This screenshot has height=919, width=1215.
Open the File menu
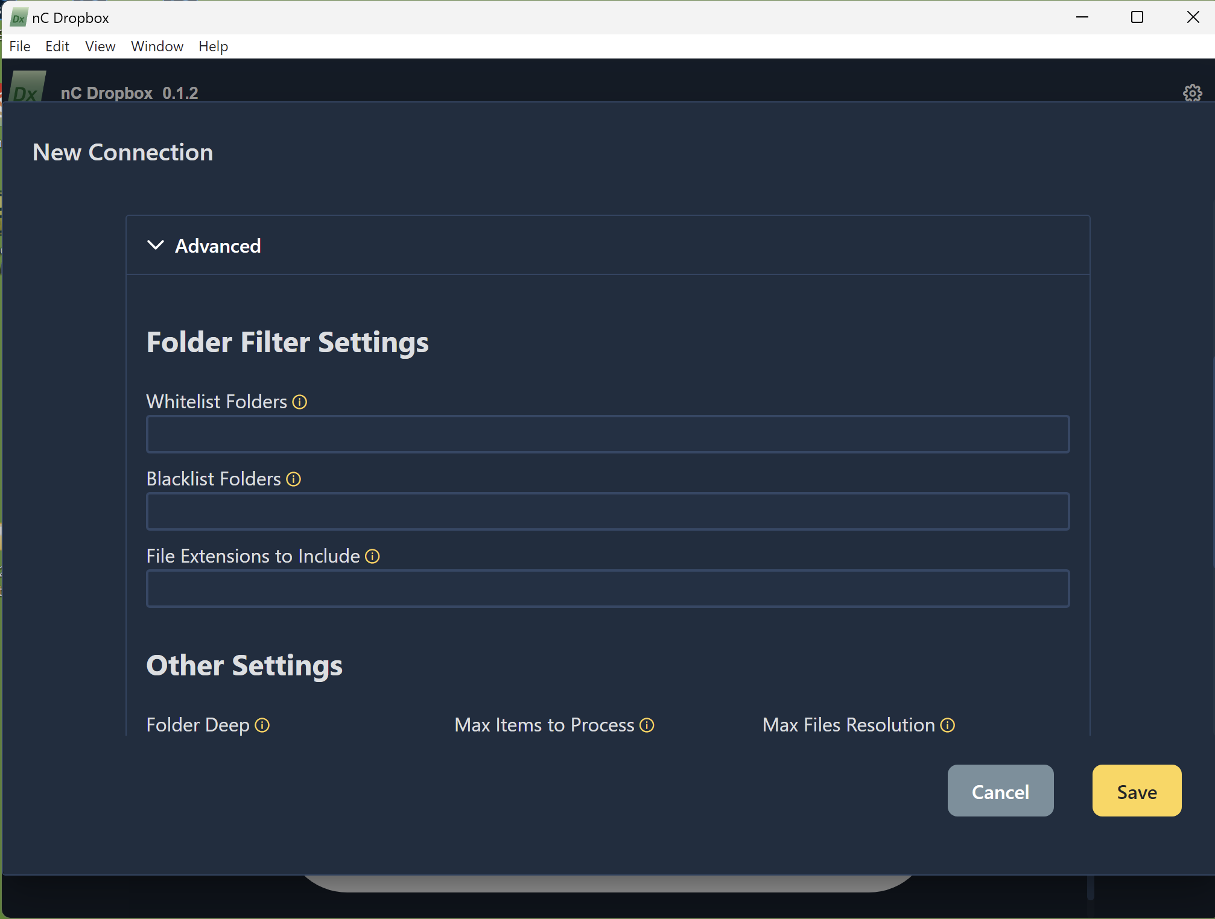click(x=20, y=46)
